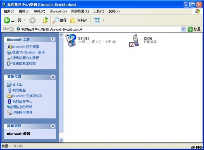This screenshot has height=150, width=204.
Task: Open the Views dropdown arrow
Action: (x=103, y=20)
